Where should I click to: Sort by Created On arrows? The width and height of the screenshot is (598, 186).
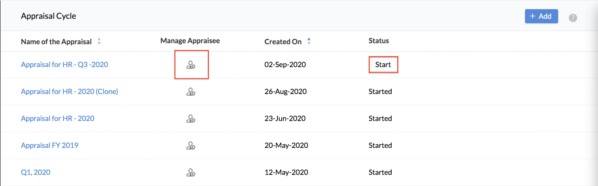[309, 41]
